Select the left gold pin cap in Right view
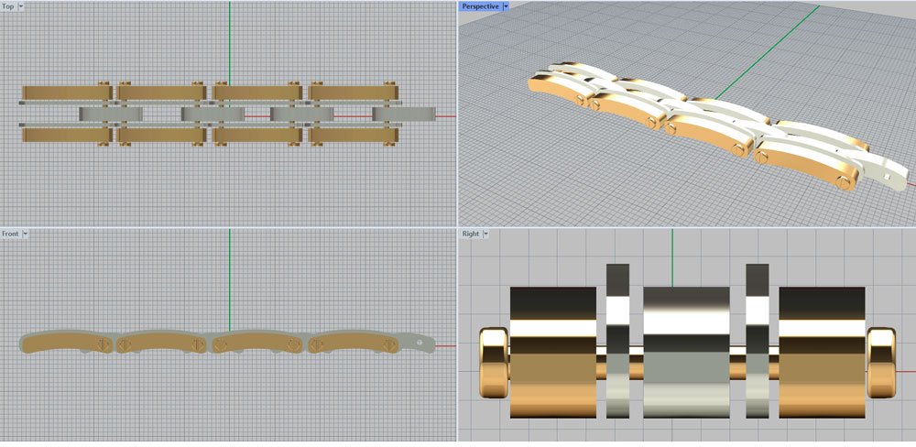The height and width of the screenshot is (447, 916). tap(494, 363)
